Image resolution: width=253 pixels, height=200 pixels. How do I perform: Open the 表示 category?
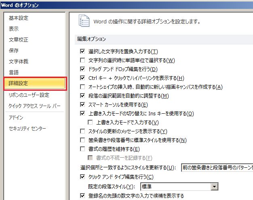tap(14, 29)
